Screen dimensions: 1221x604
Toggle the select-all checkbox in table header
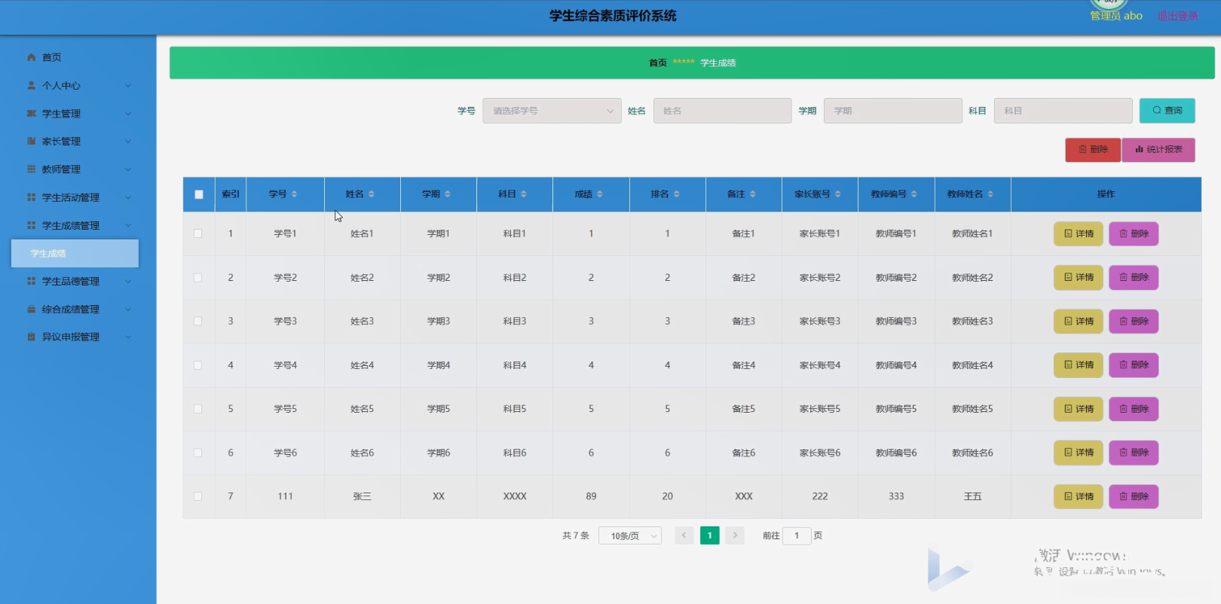point(199,194)
